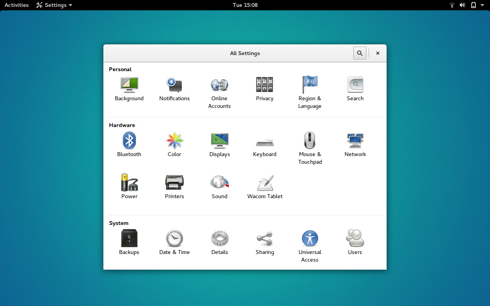Open the Activities overview

(x=16, y=5)
